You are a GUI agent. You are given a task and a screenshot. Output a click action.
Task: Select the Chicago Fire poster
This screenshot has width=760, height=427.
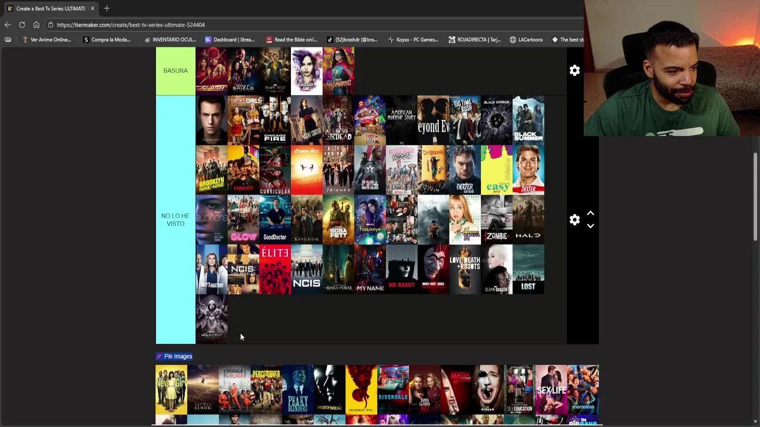275,120
